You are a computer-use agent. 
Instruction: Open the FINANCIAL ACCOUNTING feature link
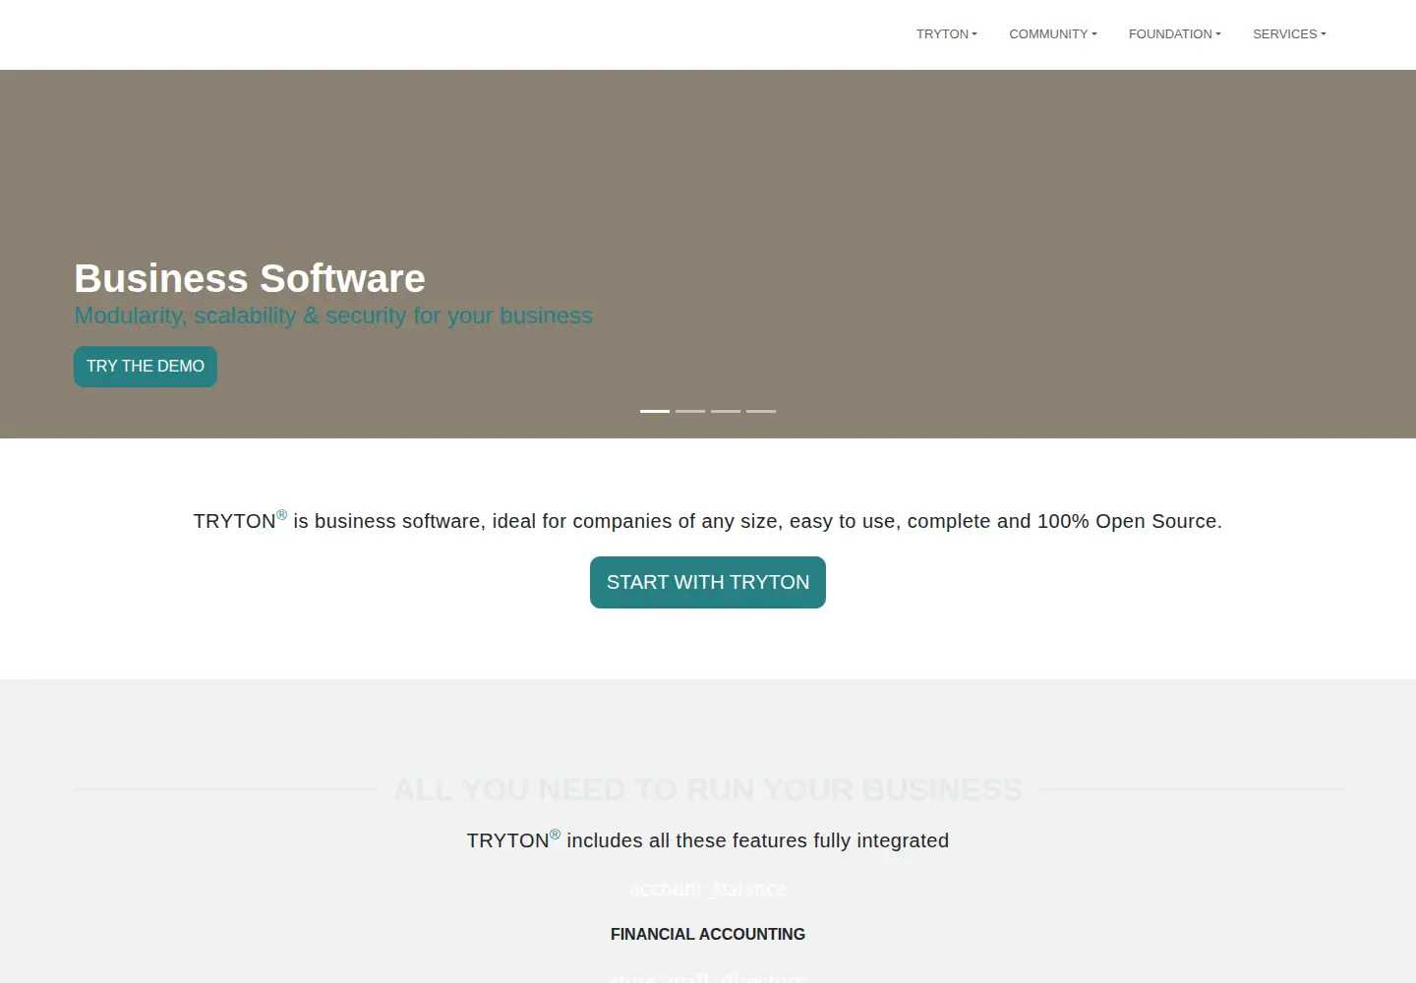click(708, 934)
